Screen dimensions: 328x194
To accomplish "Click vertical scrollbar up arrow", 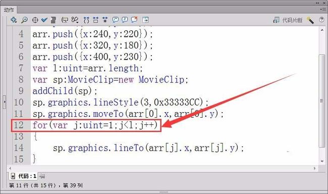I will 322,30.
